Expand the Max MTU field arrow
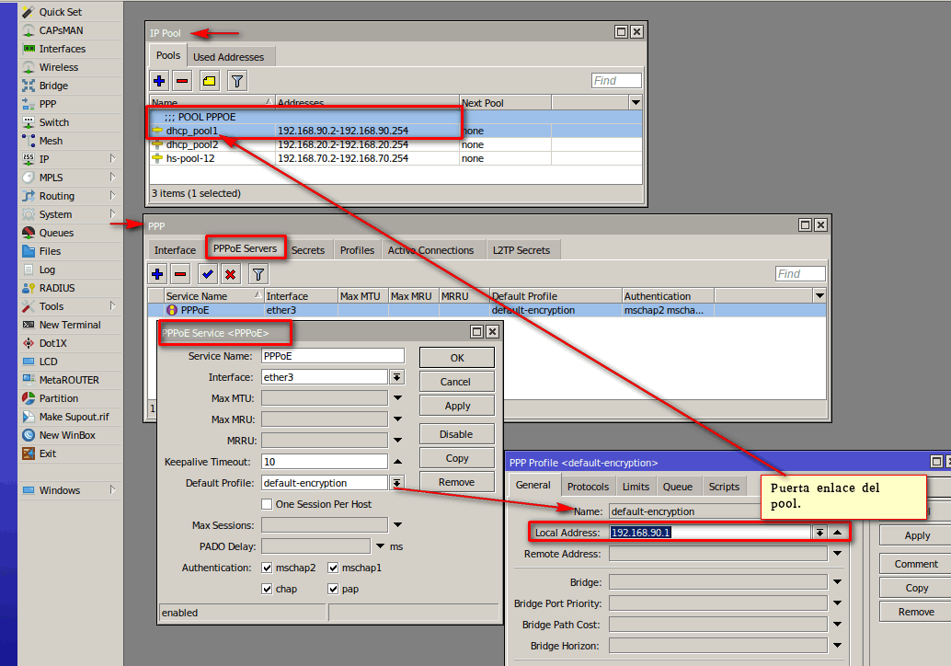The image size is (951, 666). (397, 398)
